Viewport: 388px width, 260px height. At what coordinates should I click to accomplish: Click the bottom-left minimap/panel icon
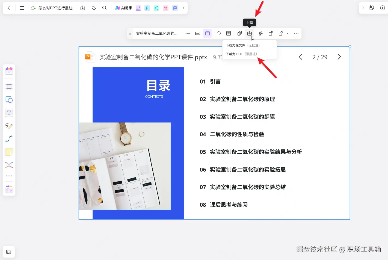(9, 252)
